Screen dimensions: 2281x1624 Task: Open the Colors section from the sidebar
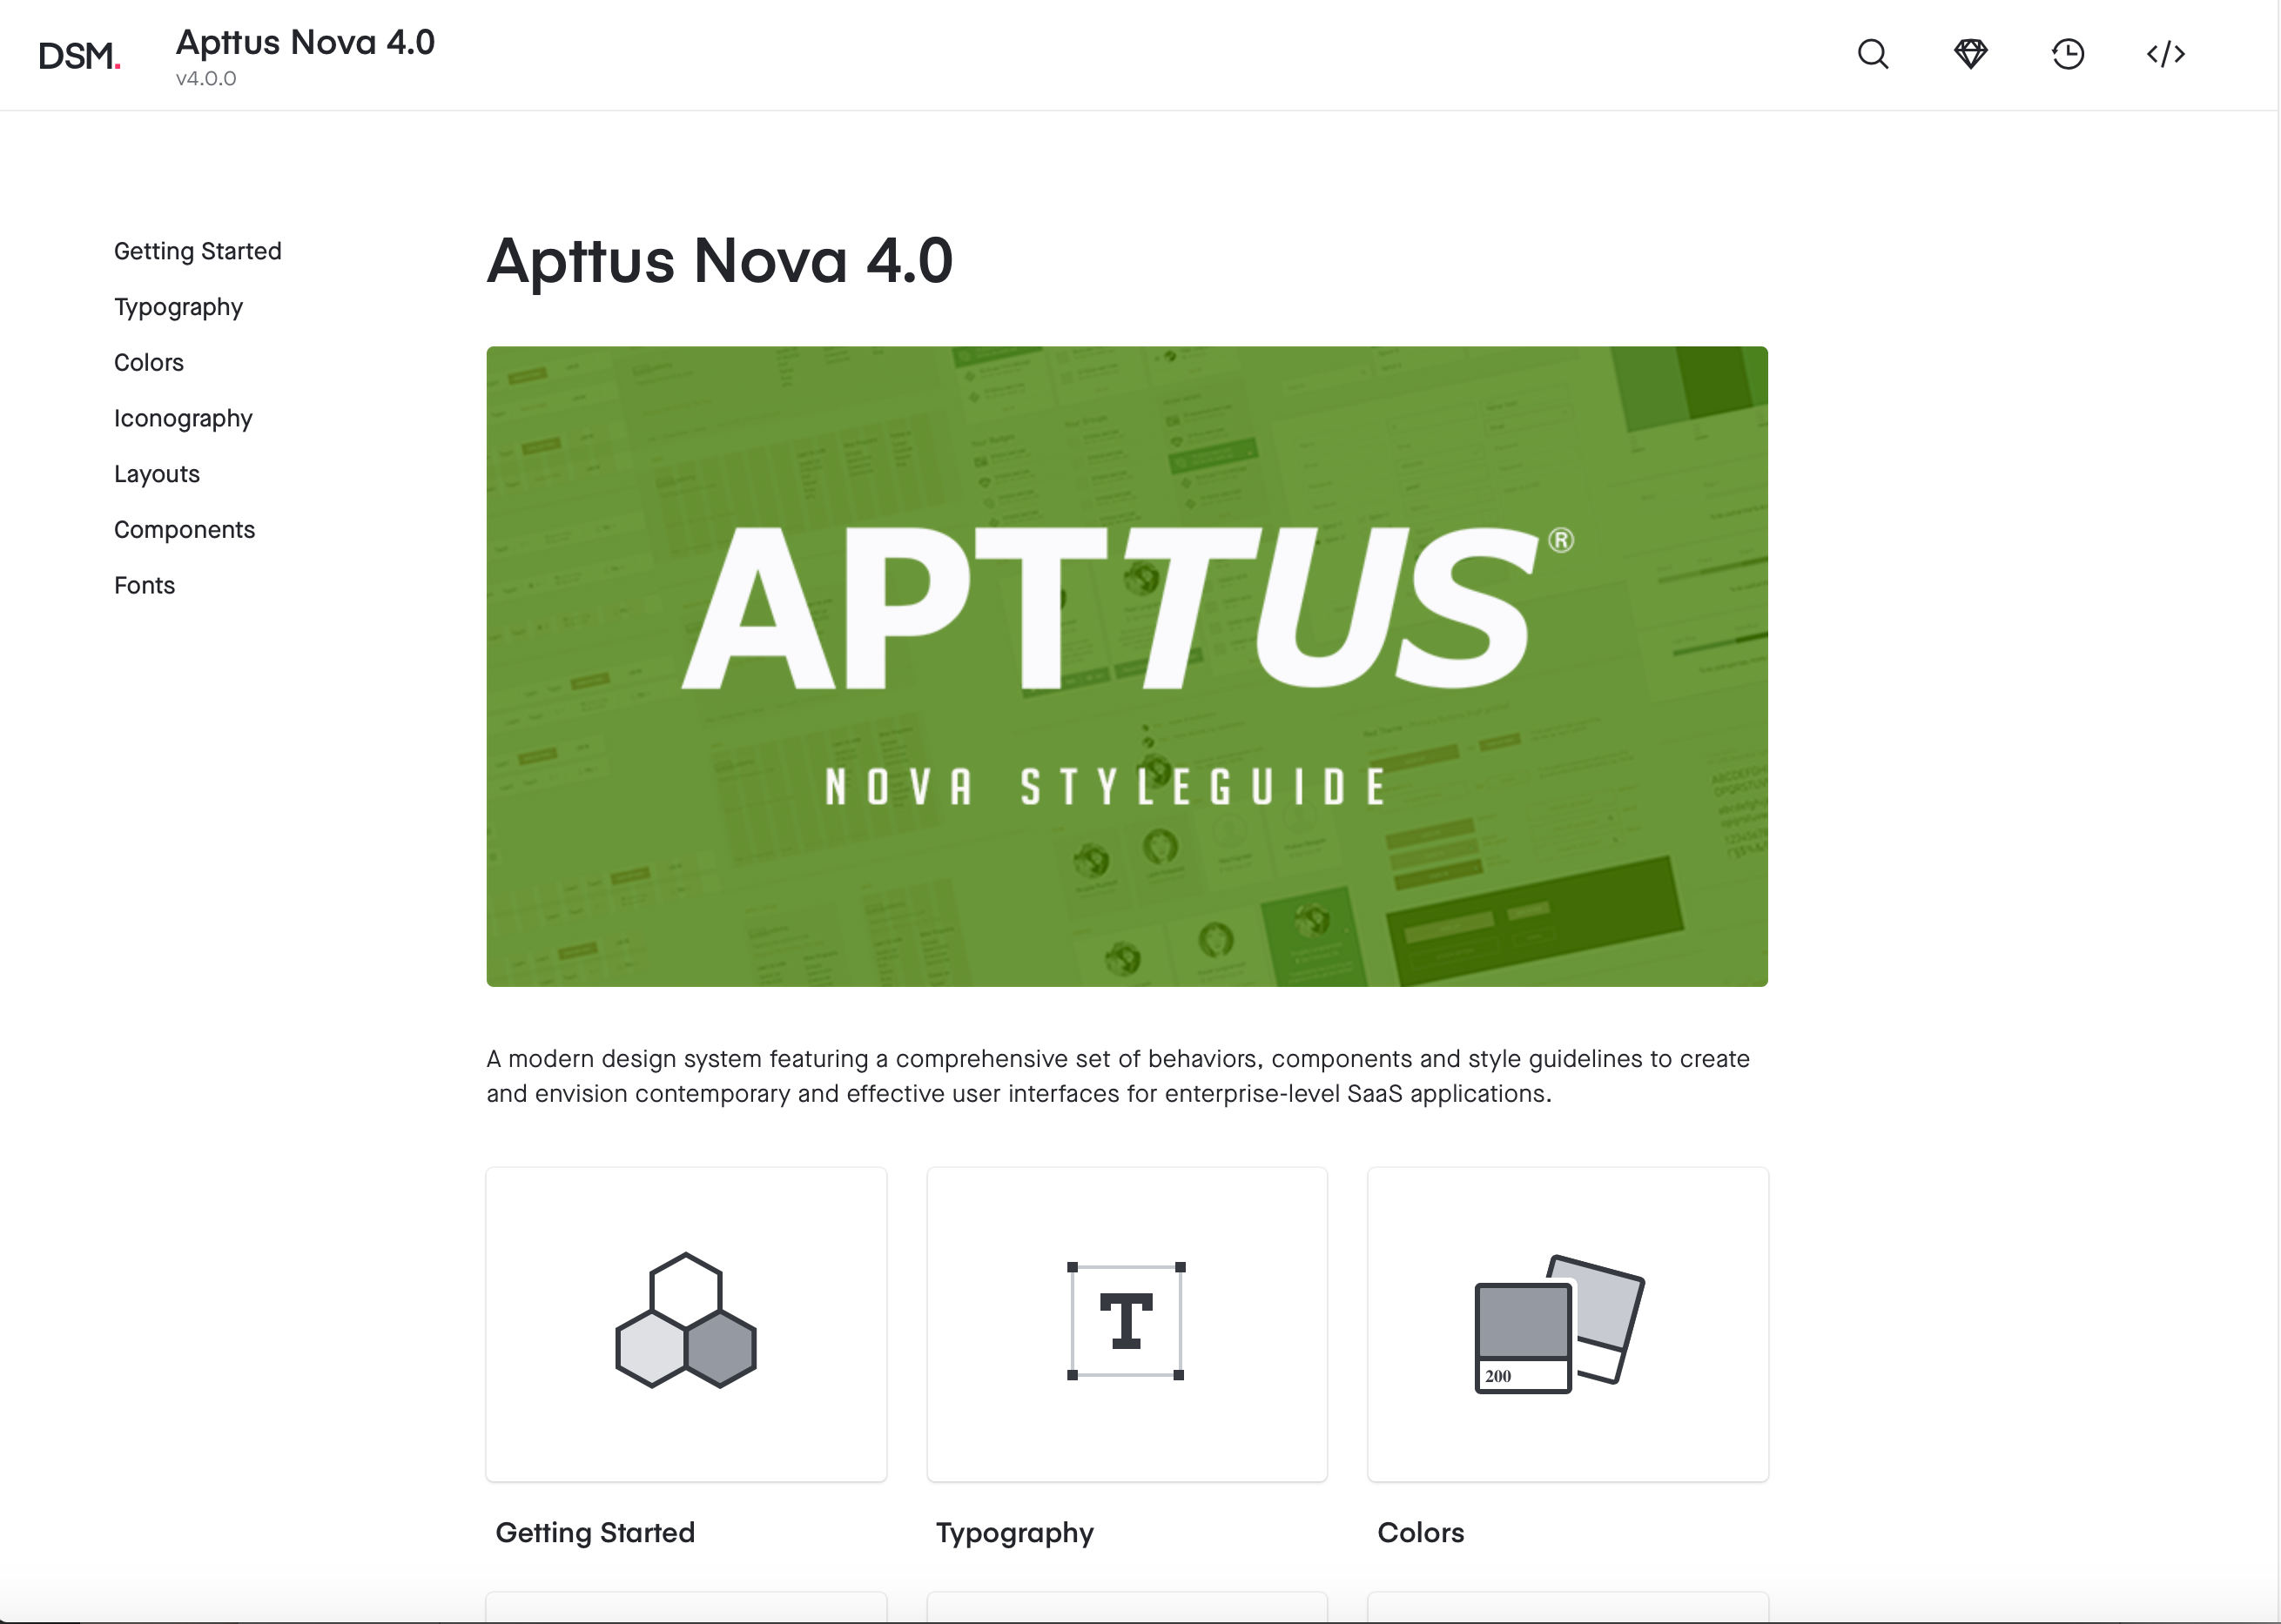pyautogui.click(x=148, y=362)
